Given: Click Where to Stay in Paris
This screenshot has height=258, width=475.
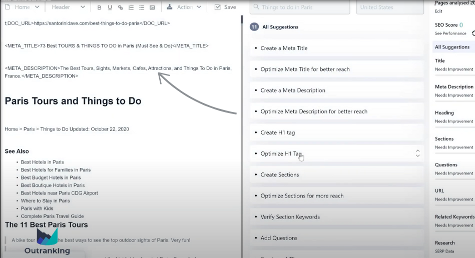Looking at the screenshot, I should pyautogui.click(x=45, y=201).
